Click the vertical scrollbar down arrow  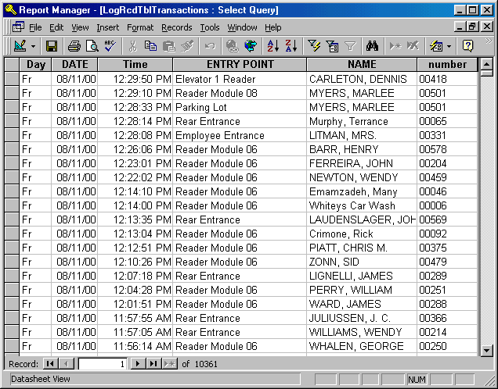pos(485,350)
